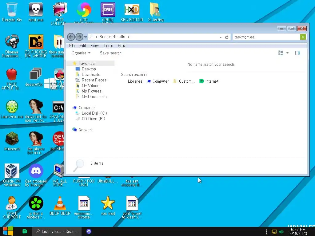Open the green chat icon in taskbar
The width and height of the screenshot is (315, 236).
[x=25, y=231]
